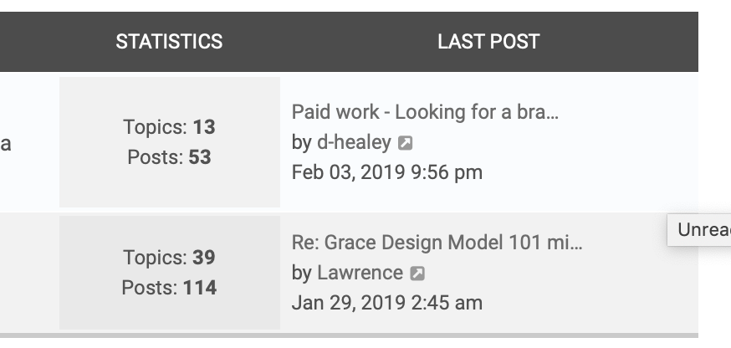Click the bold number 114 in Posts
731x348 pixels.
(x=200, y=288)
